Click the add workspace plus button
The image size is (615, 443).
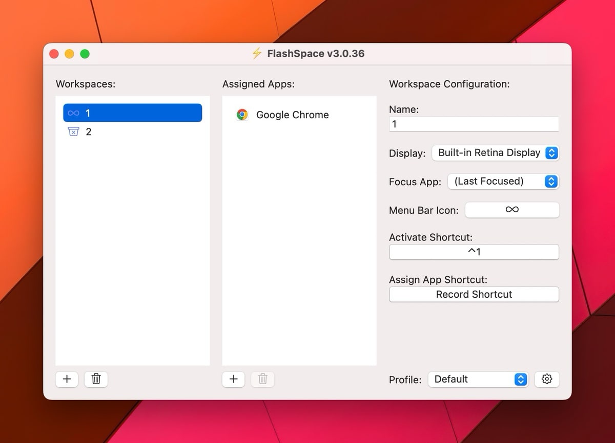[67, 379]
